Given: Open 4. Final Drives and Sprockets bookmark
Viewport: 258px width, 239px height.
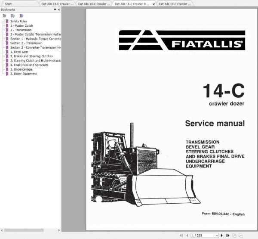Looking at the screenshot, I should [29, 65].
